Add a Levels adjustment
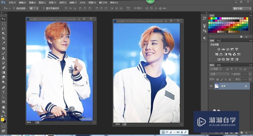The width and height of the screenshot is (253, 136). point(223,49)
